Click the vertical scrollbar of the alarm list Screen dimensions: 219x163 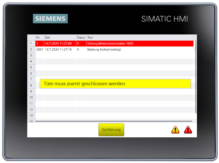click(x=196, y=77)
